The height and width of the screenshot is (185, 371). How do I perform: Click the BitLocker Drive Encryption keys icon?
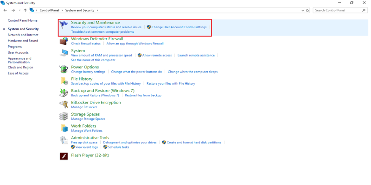(64, 105)
